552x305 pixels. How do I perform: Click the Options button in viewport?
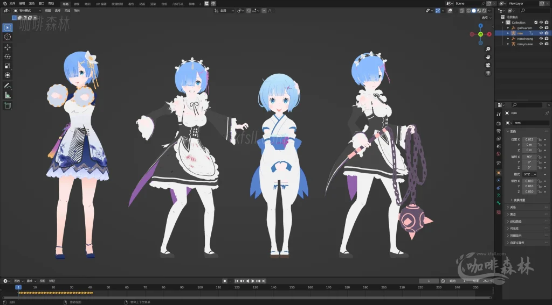[486, 18]
